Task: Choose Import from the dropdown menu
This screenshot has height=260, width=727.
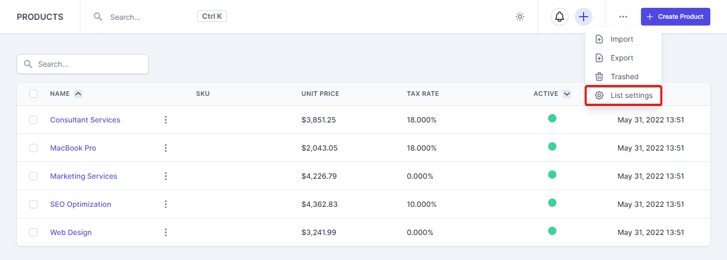Action: [623, 39]
